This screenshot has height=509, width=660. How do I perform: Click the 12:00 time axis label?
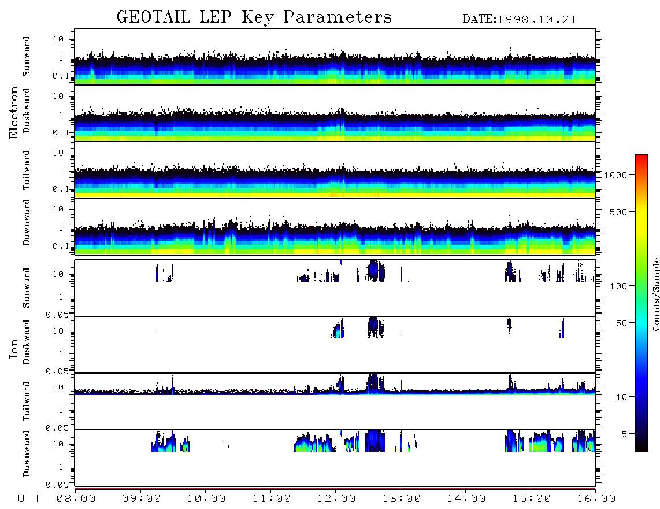coord(337,499)
